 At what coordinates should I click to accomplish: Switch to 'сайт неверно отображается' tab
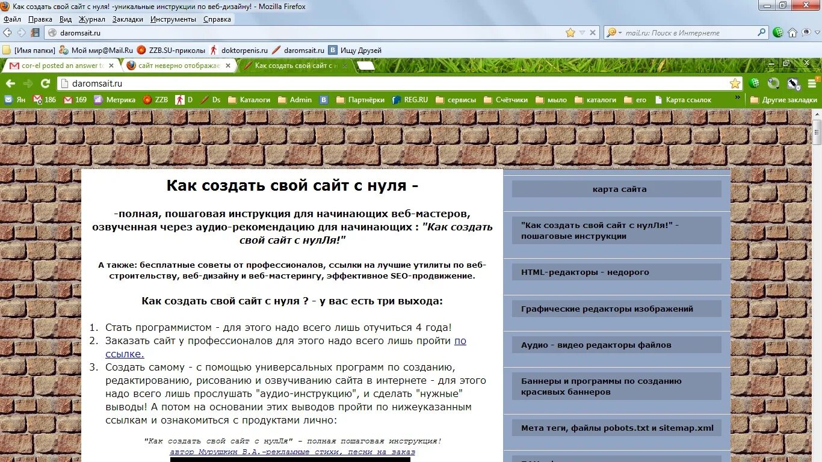(179, 66)
